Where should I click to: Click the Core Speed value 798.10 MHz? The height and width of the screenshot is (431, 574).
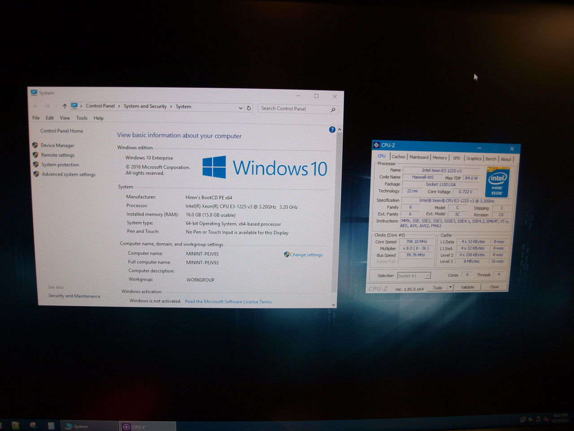[x=417, y=242]
